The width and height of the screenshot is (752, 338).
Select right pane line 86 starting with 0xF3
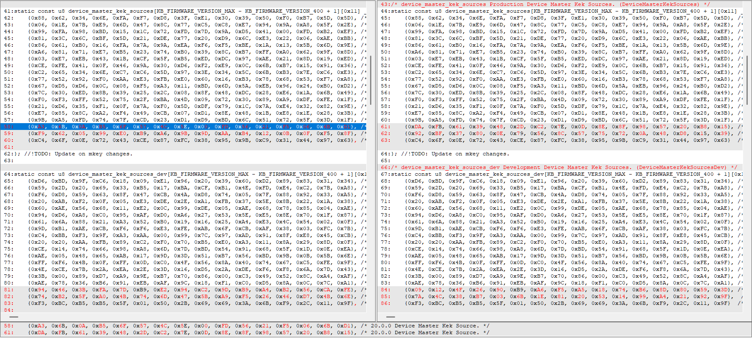click(560, 303)
